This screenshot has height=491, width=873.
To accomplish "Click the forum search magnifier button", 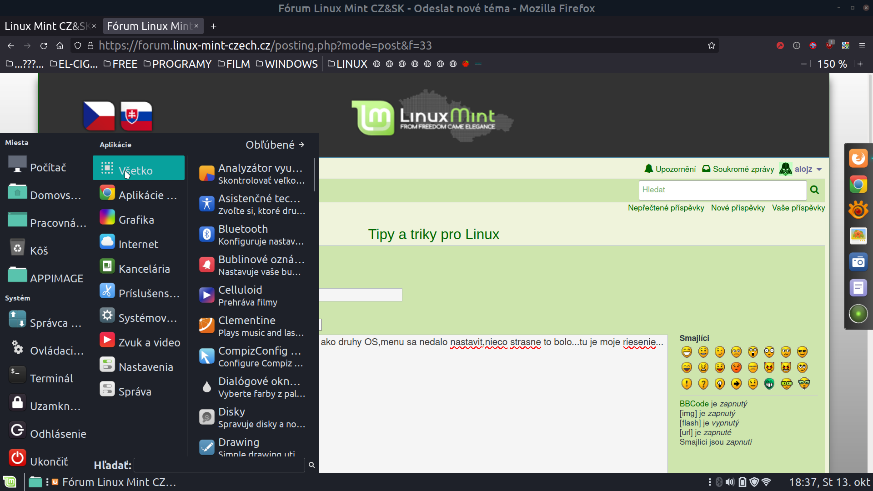I will 814,190.
